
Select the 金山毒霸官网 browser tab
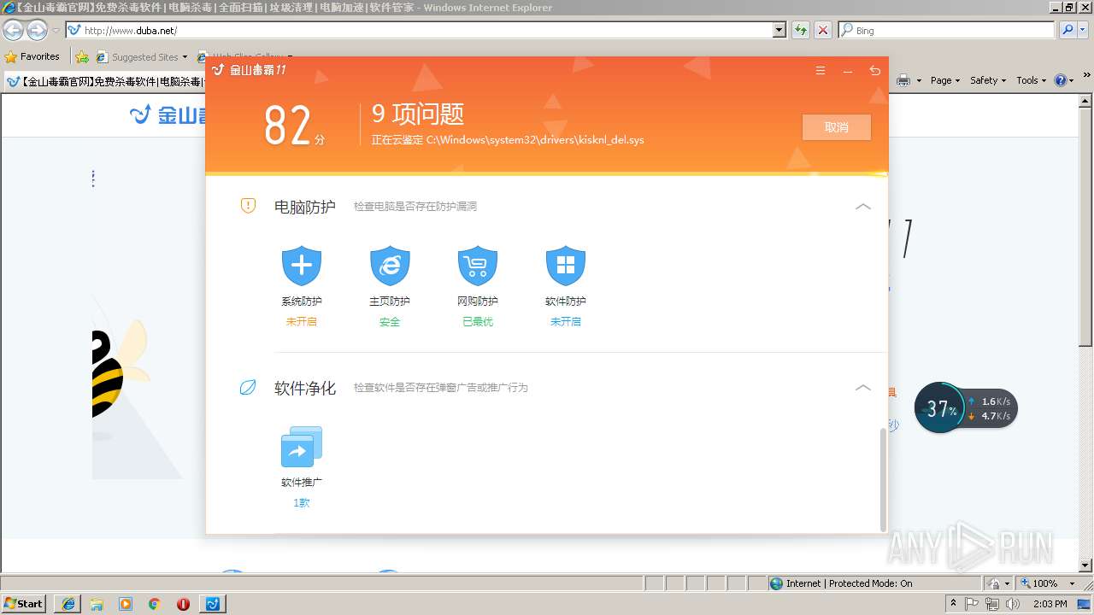click(x=104, y=82)
